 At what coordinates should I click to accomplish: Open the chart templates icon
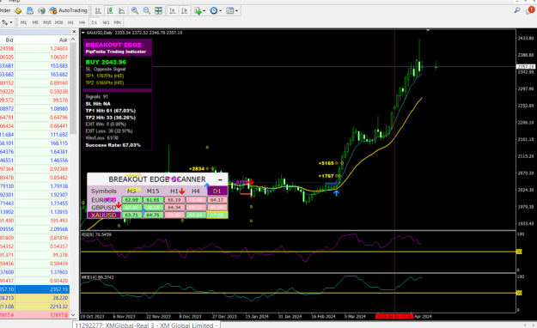point(229,11)
